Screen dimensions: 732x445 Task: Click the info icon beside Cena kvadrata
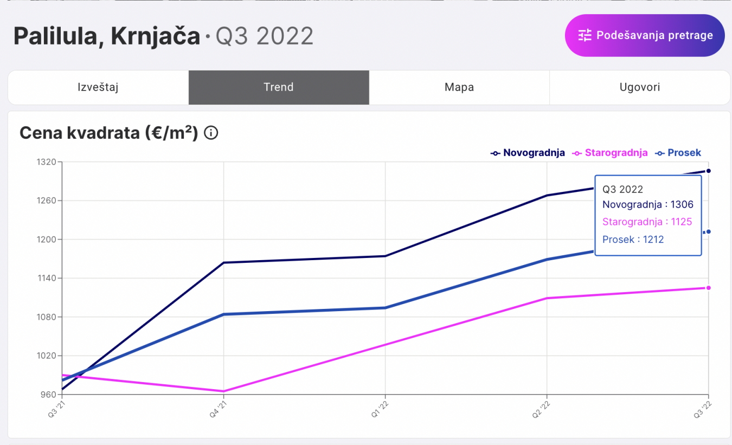pos(211,133)
